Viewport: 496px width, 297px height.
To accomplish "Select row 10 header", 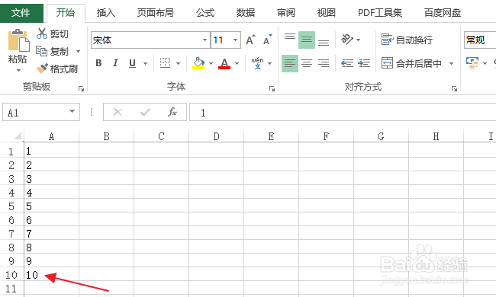I will (x=11, y=275).
